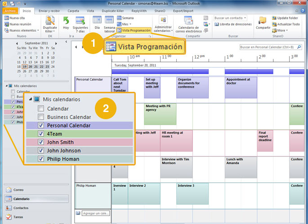
Task: Enable Business Calendar checkbox in zoomed list
Action: click(x=41, y=117)
